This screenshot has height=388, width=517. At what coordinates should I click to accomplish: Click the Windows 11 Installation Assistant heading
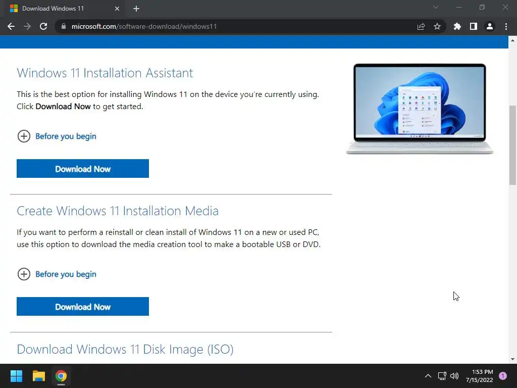point(105,73)
